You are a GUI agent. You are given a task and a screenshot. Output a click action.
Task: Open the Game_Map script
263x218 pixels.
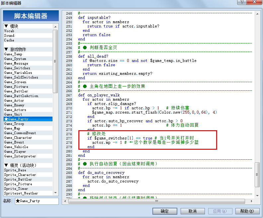pyautogui.click(x=28, y=128)
